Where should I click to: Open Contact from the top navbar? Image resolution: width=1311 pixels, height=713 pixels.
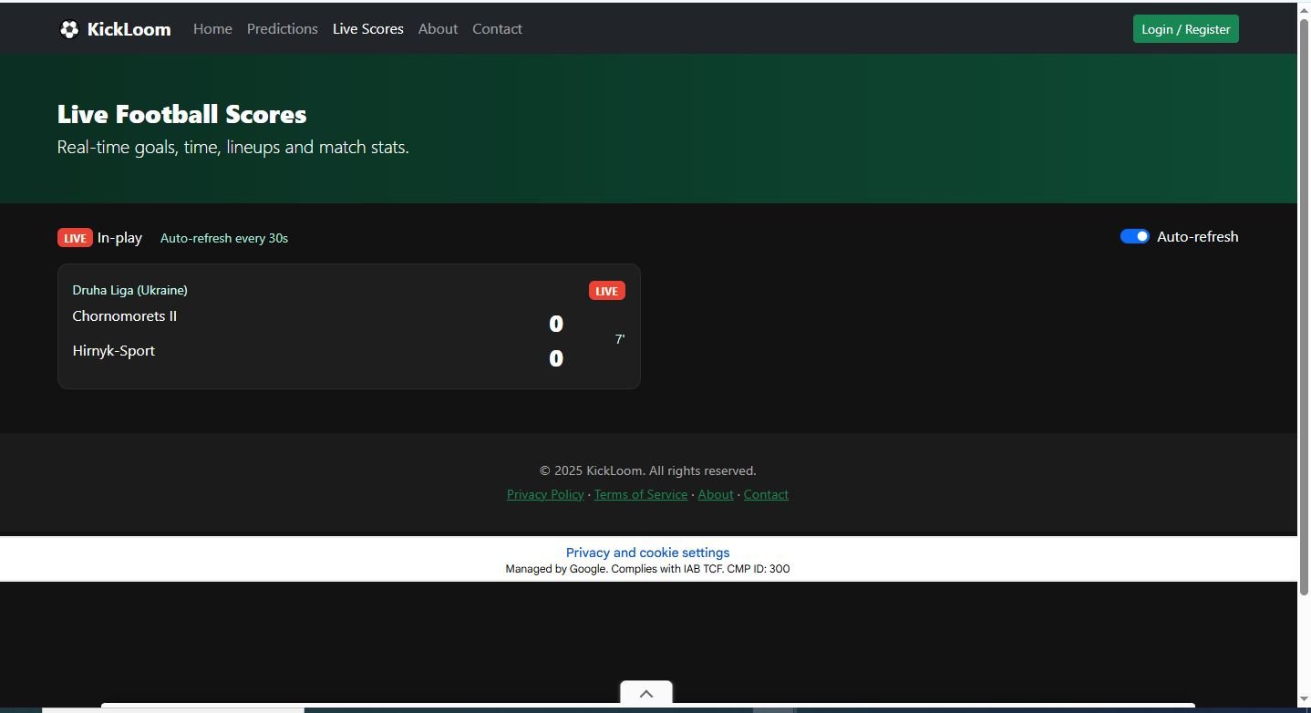(497, 29)
